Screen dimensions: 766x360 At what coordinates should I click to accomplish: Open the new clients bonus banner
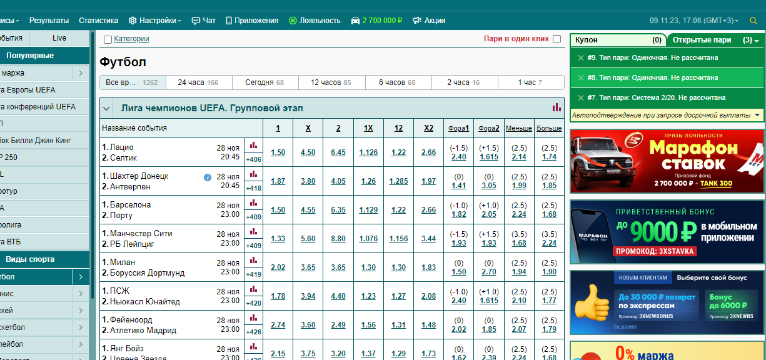click(667, 302)
